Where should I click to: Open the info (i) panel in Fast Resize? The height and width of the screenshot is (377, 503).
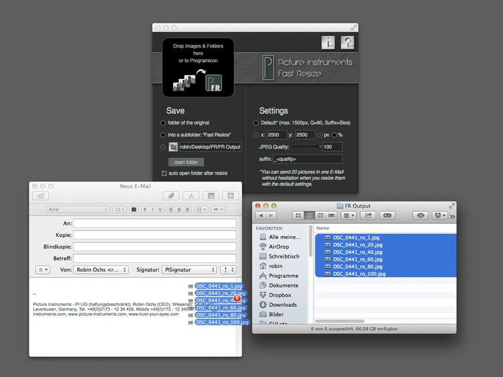coord(328,43)
